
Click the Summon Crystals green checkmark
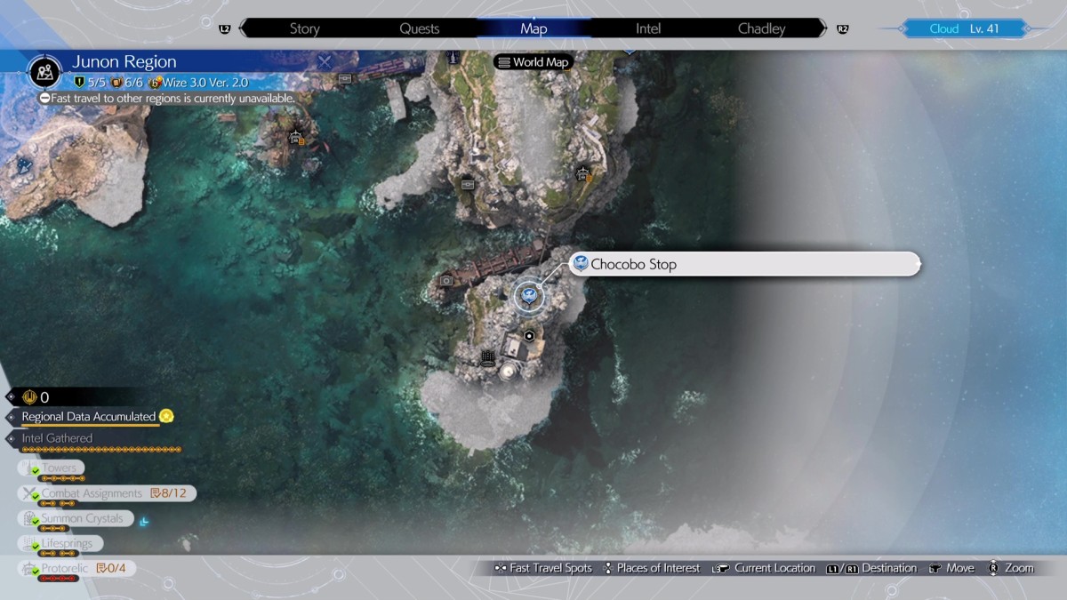click(x=35, y=521)
